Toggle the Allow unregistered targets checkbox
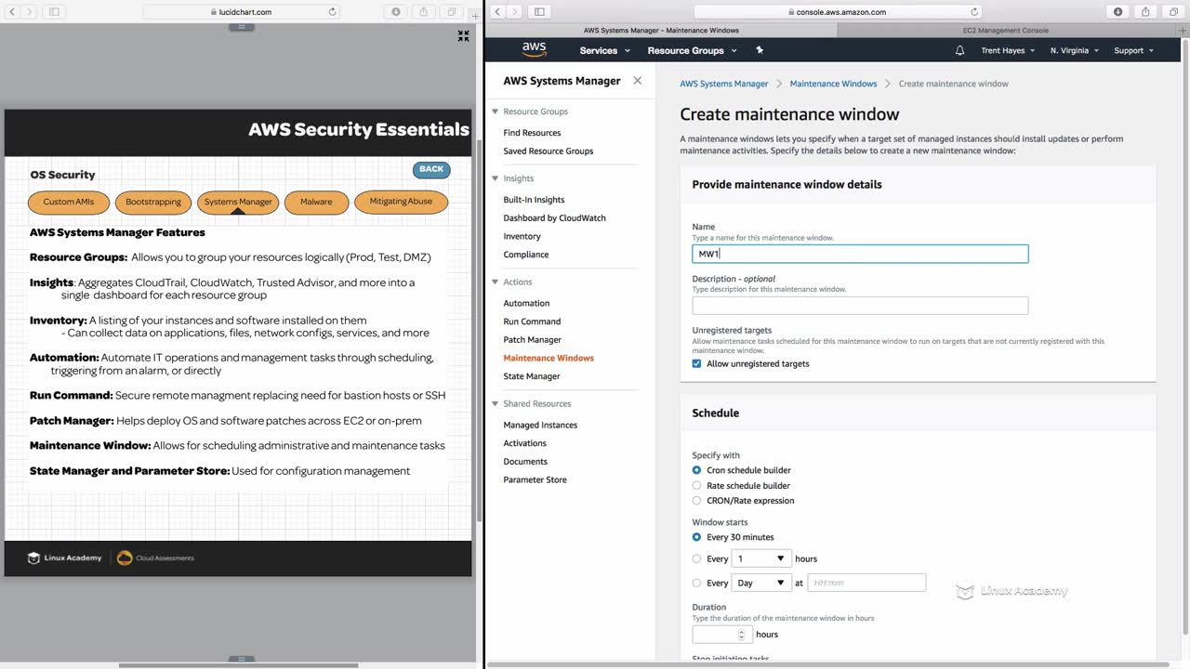This screenshot has width=1190, height=669. point(696,363)
